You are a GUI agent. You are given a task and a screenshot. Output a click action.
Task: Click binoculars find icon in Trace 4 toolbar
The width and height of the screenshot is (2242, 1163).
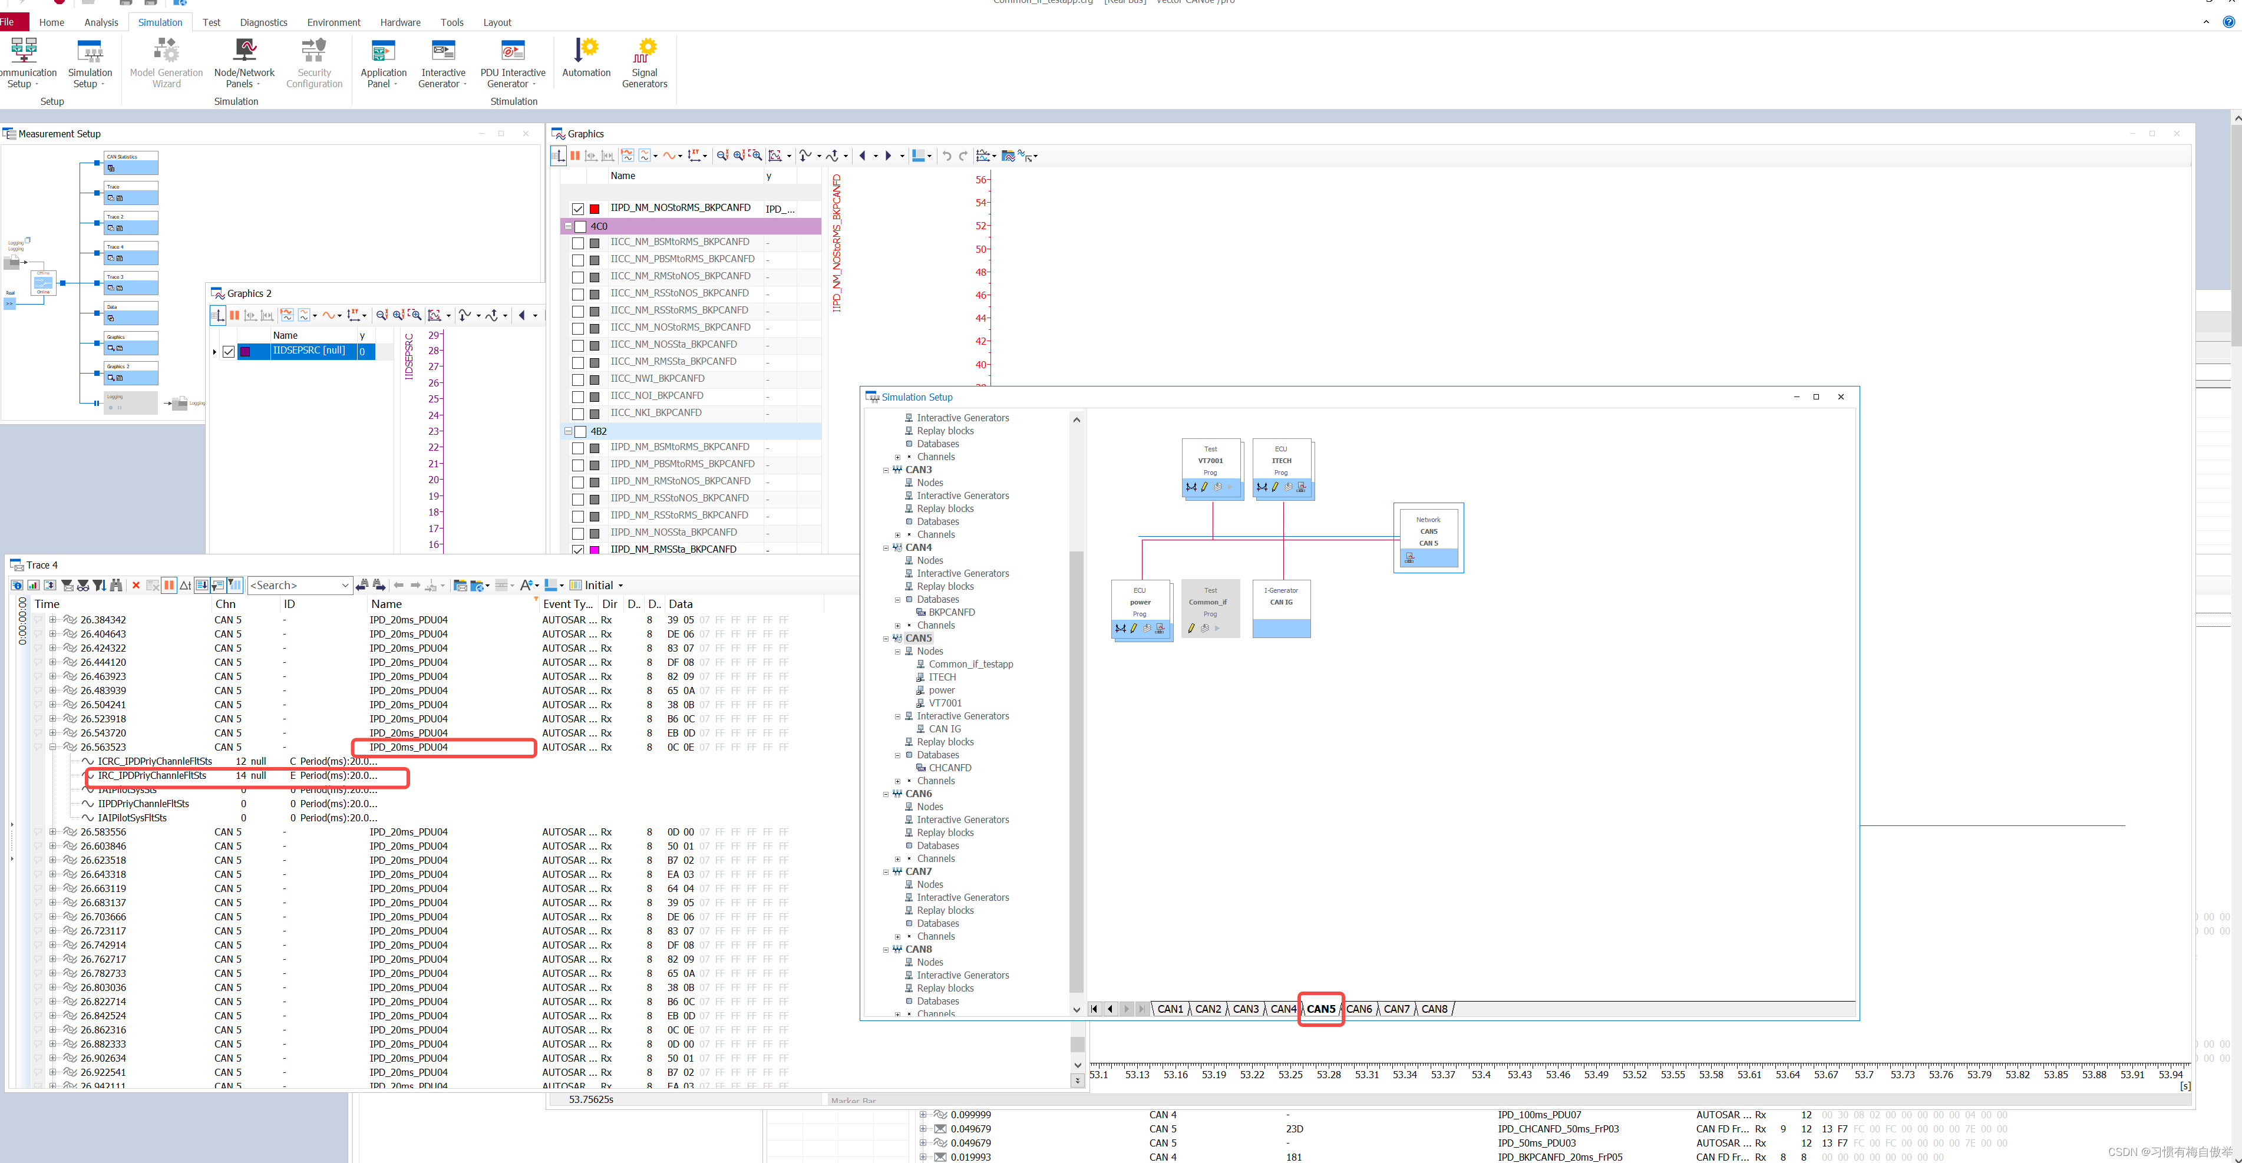click(115, 585)
